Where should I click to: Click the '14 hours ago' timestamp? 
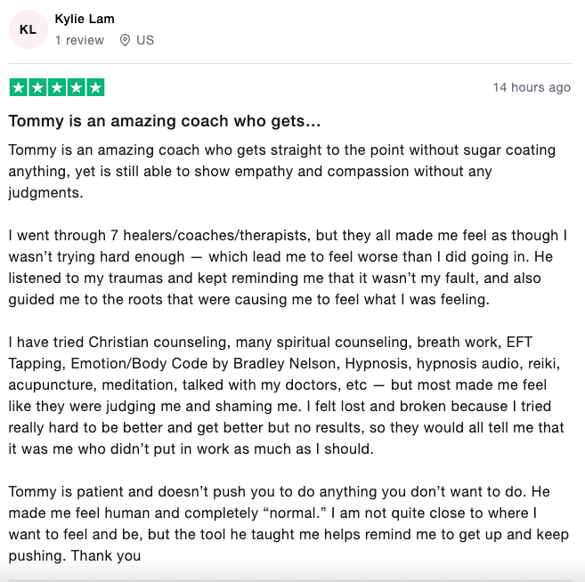coord(532,87)
